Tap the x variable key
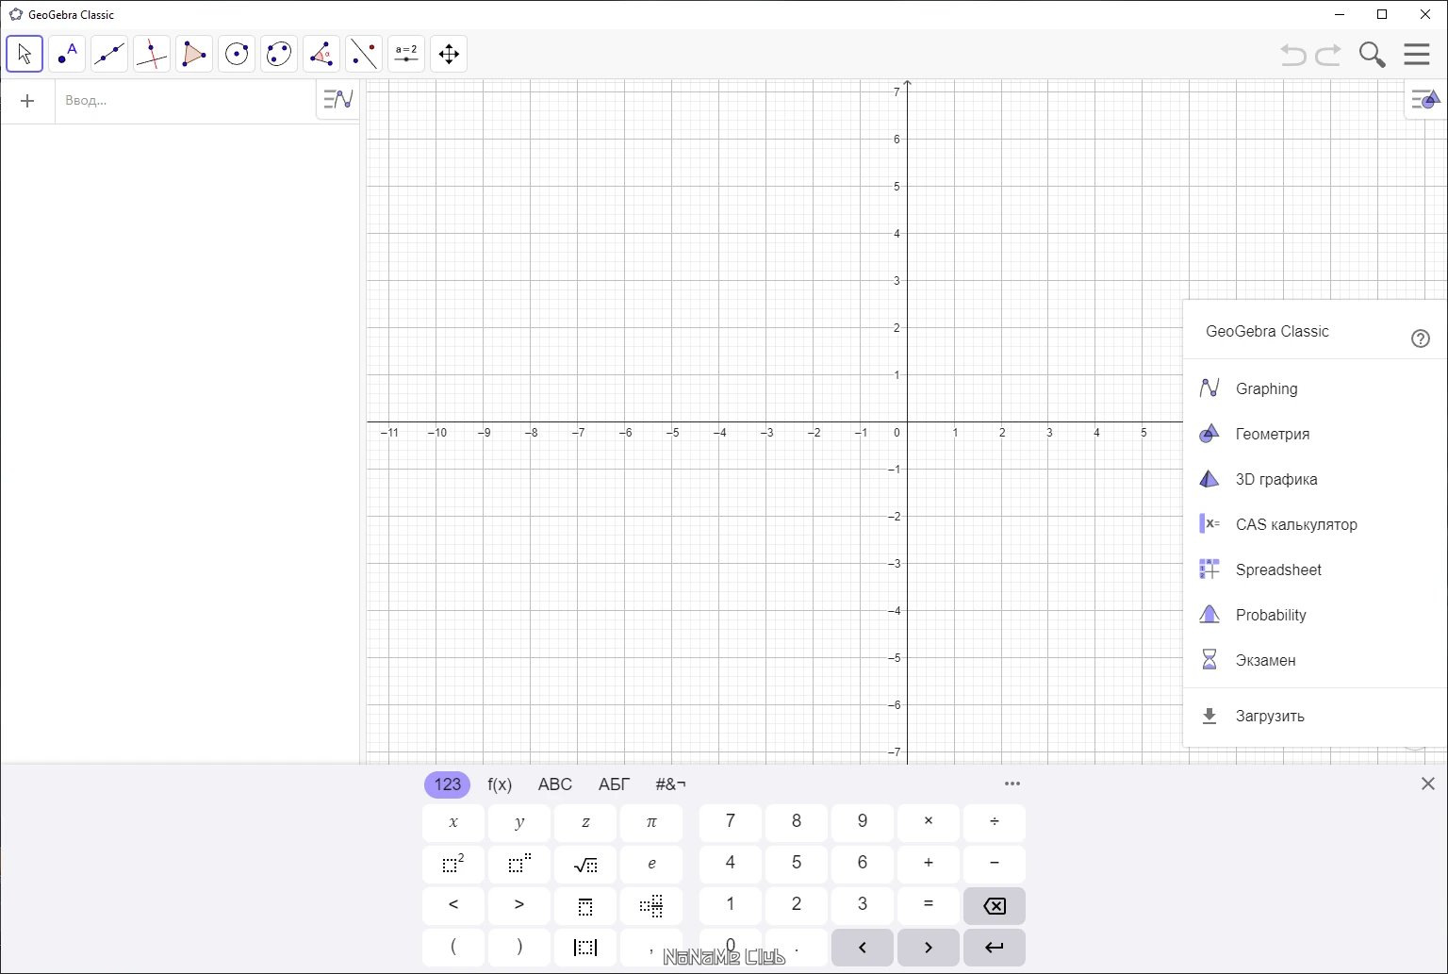The width and height of the screenshot is (1448, 974). [x=453, y=822]
